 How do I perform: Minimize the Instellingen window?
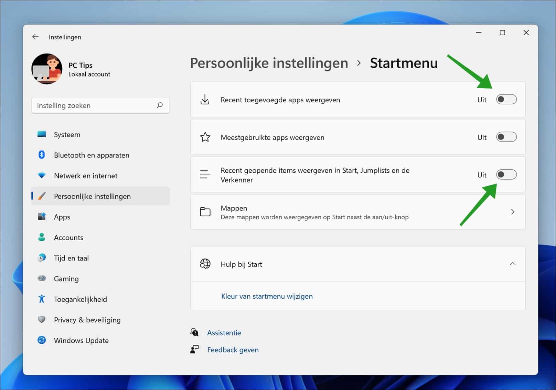[x=479, y=33]
